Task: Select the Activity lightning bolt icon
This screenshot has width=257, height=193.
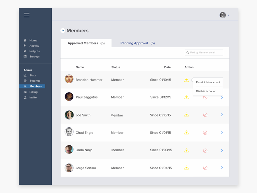Action: [x=25, y=46]
